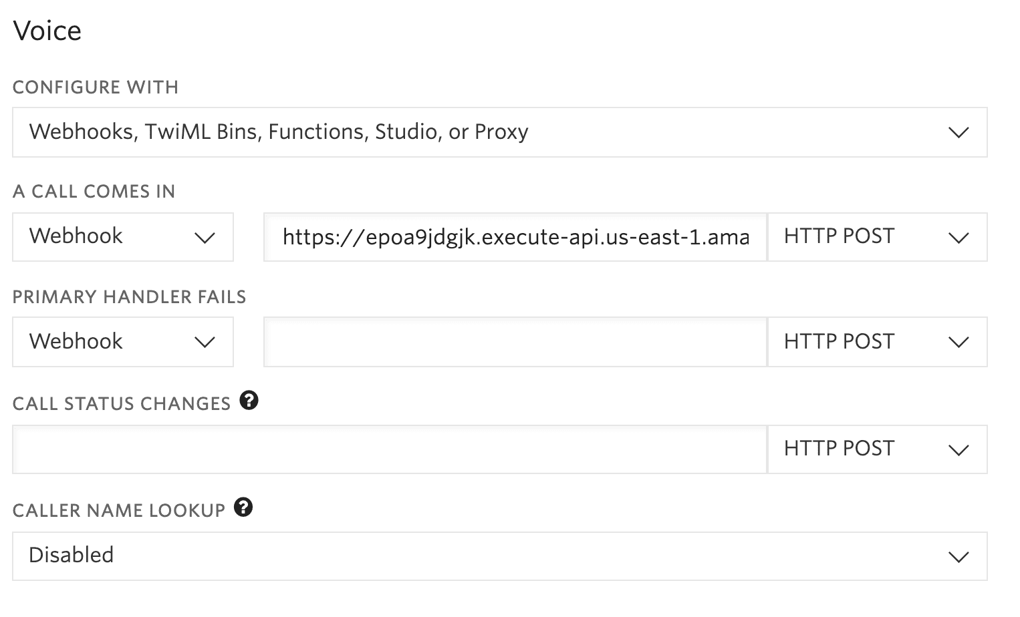Open the Caller Name Lookup Disabled dropdown

point(499,556)
